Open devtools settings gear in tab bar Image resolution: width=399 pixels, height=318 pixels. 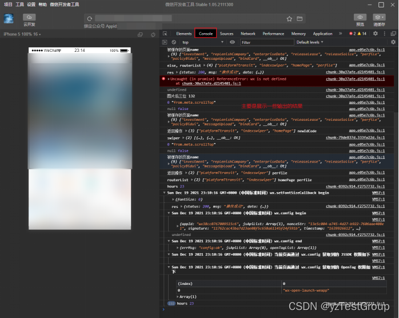click(x=376, y=34)
